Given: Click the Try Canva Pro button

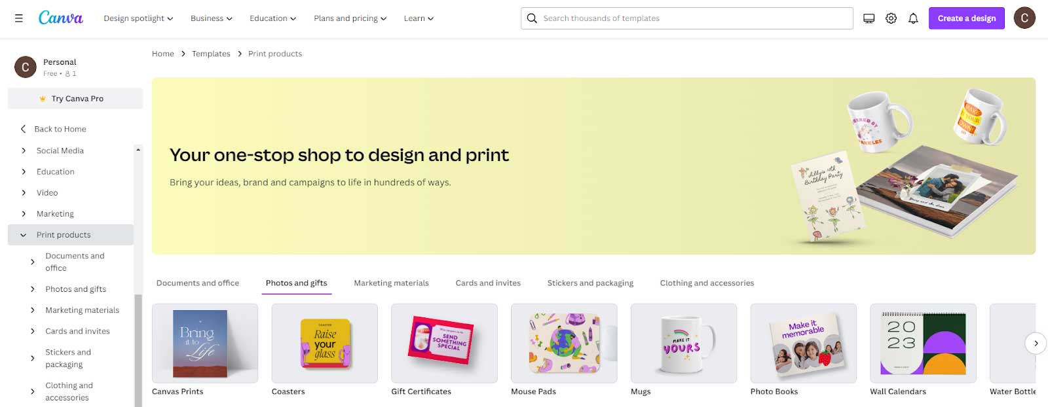Looking at the screenshot, I should coord(75,99).
